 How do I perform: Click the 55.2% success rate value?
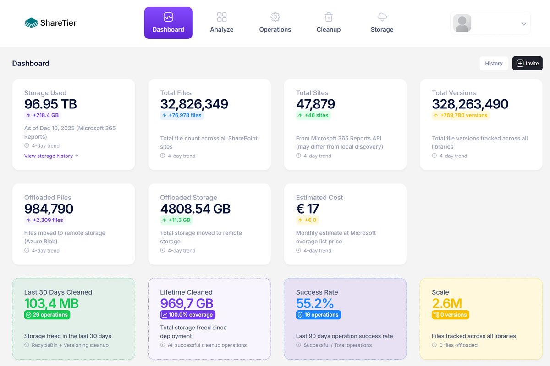click(315, 303)
